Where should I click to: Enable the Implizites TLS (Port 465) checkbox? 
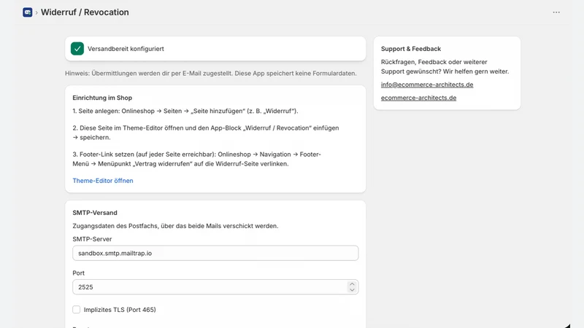point(77,309)
